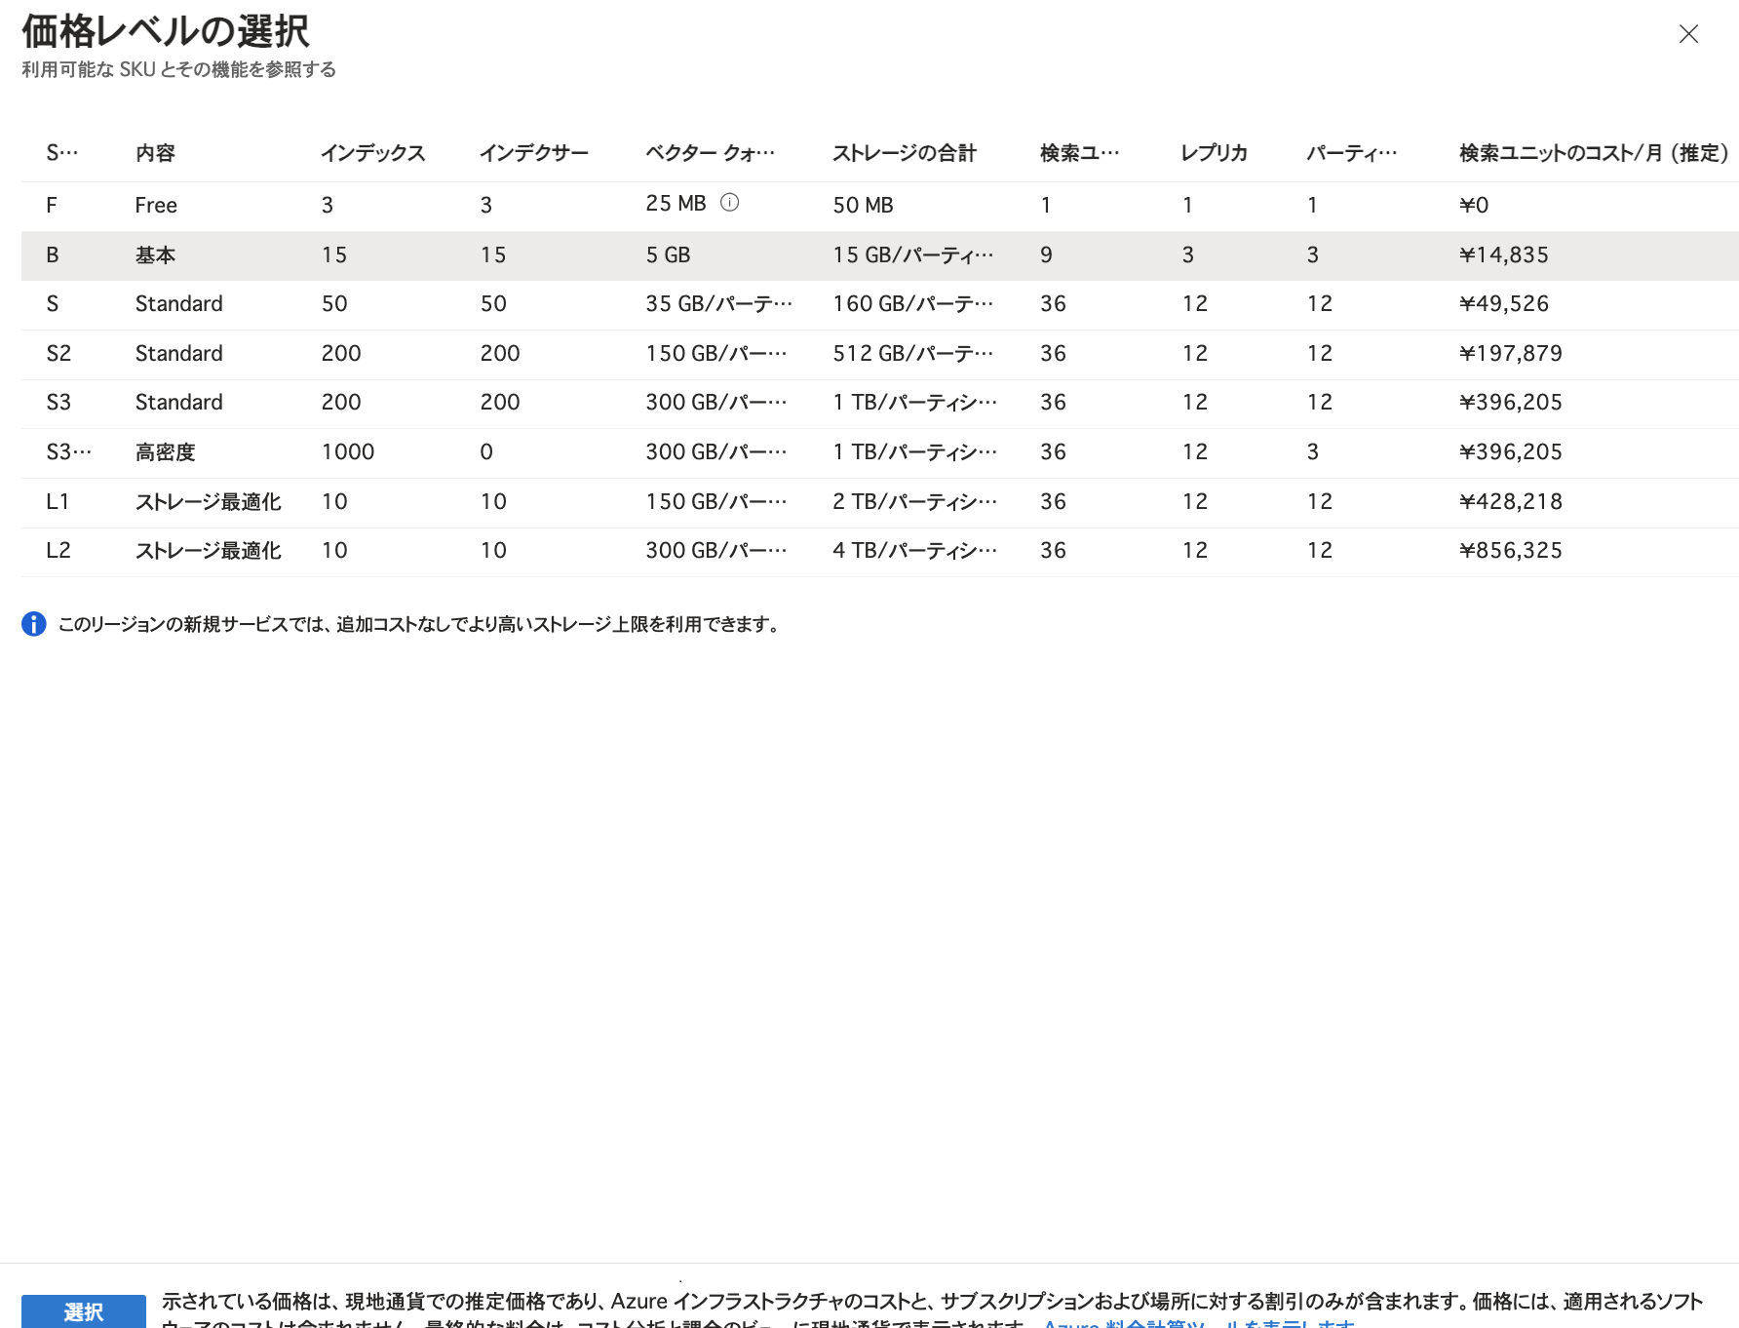Click the 512 GB/パーテ… storage value
1739x1328 pixels.
[x=913, y=353]
